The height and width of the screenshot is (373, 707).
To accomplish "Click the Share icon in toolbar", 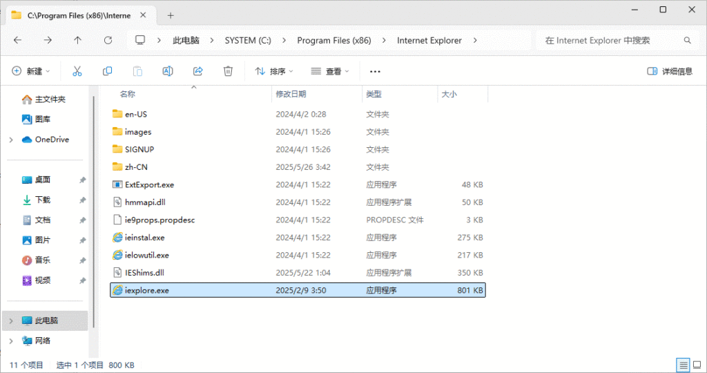I will 198,71.
